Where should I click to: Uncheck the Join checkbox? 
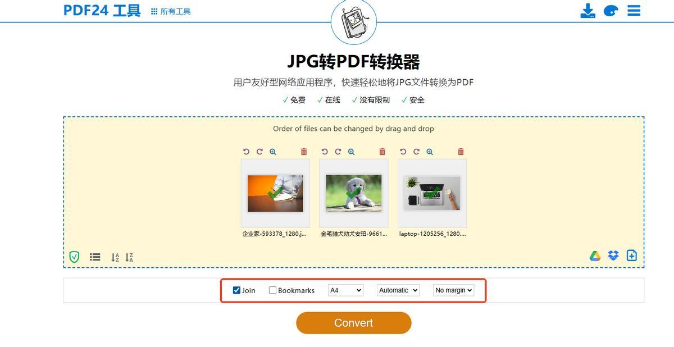pos(237,290)
